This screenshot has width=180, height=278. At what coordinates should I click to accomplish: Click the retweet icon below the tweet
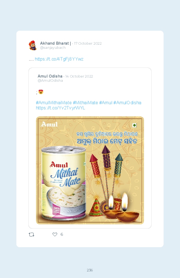pyautogui.click(x=31, y=235)
